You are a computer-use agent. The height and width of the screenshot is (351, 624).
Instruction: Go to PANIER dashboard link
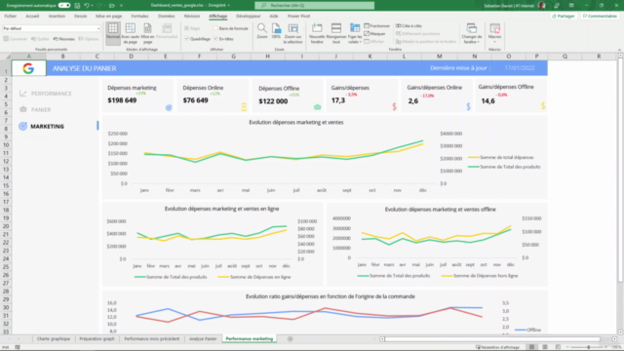[x=41, y=109]
